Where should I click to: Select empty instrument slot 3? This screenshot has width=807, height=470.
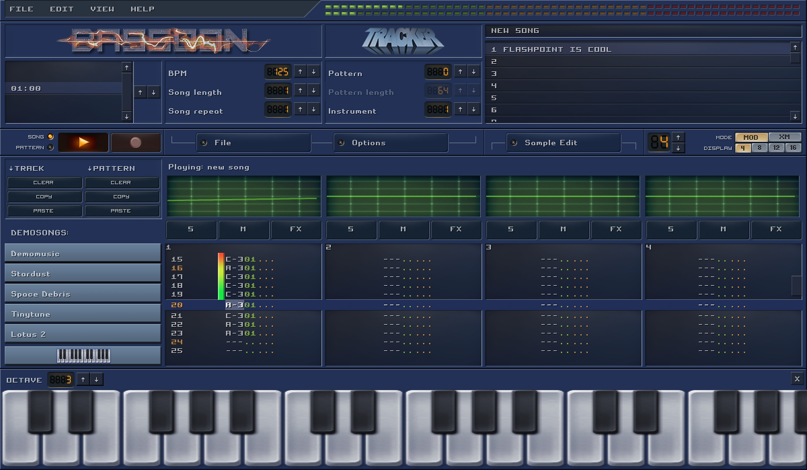point(637,73)
